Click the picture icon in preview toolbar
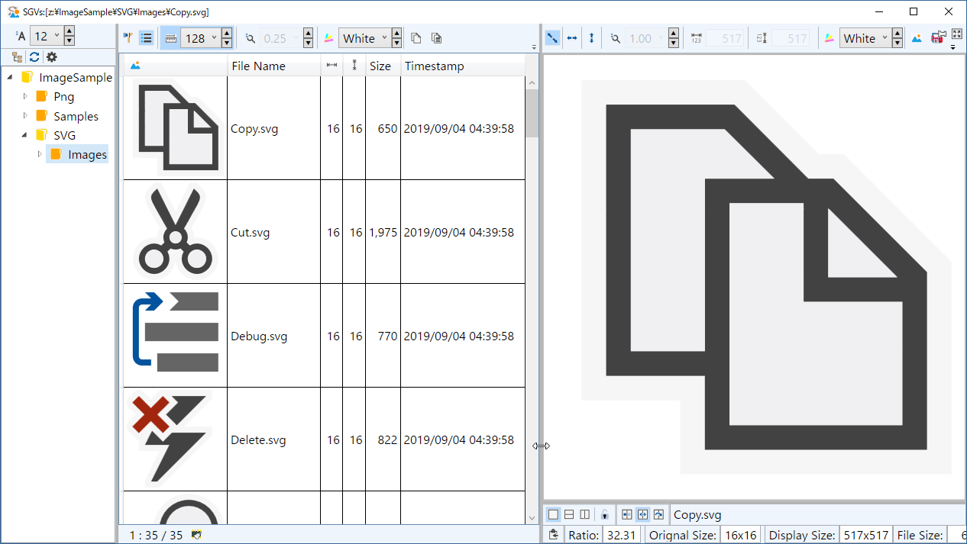967x544 pixels. click(x=917, y=37)
